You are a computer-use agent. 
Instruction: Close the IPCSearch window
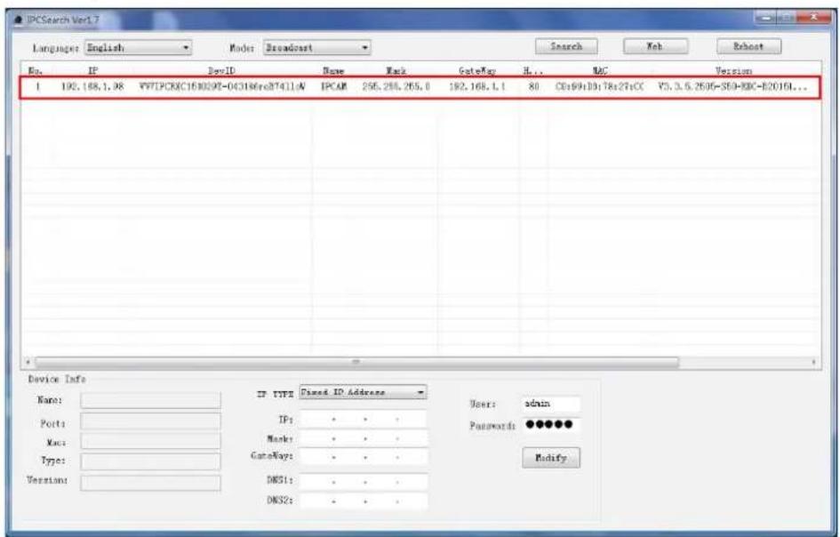coord(813,18)
